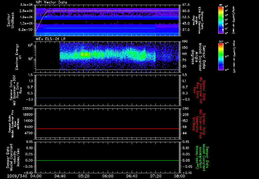Click the 60.0 sun elevation tick label
259x179 pixels.
tap(186, 11)
